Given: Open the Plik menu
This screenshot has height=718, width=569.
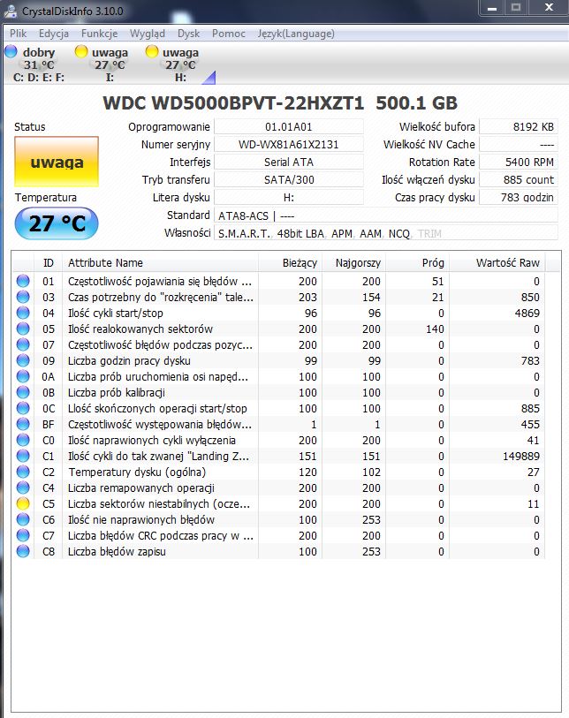Looking at the screenshot, I should [x=18, y=34].
